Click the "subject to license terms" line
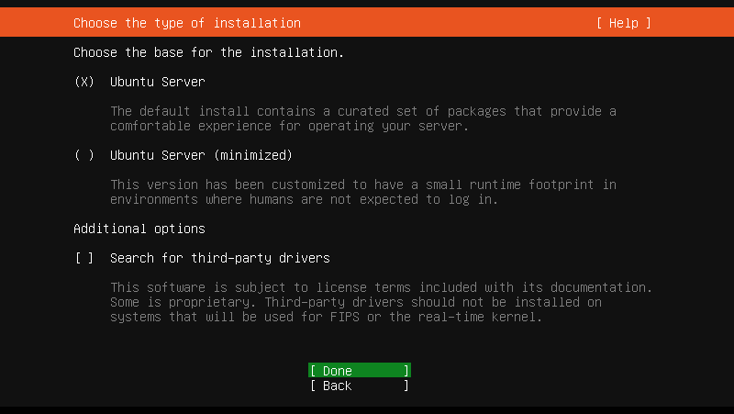The height and width of the screenshot is (414, 734). click(x=381, y=287)
